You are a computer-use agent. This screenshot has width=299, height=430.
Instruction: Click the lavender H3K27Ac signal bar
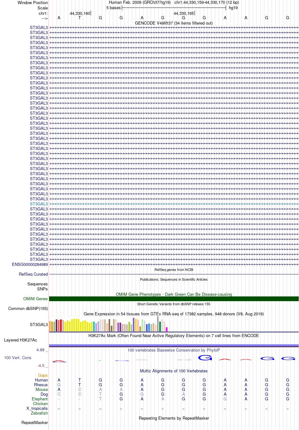pos(174,346)
